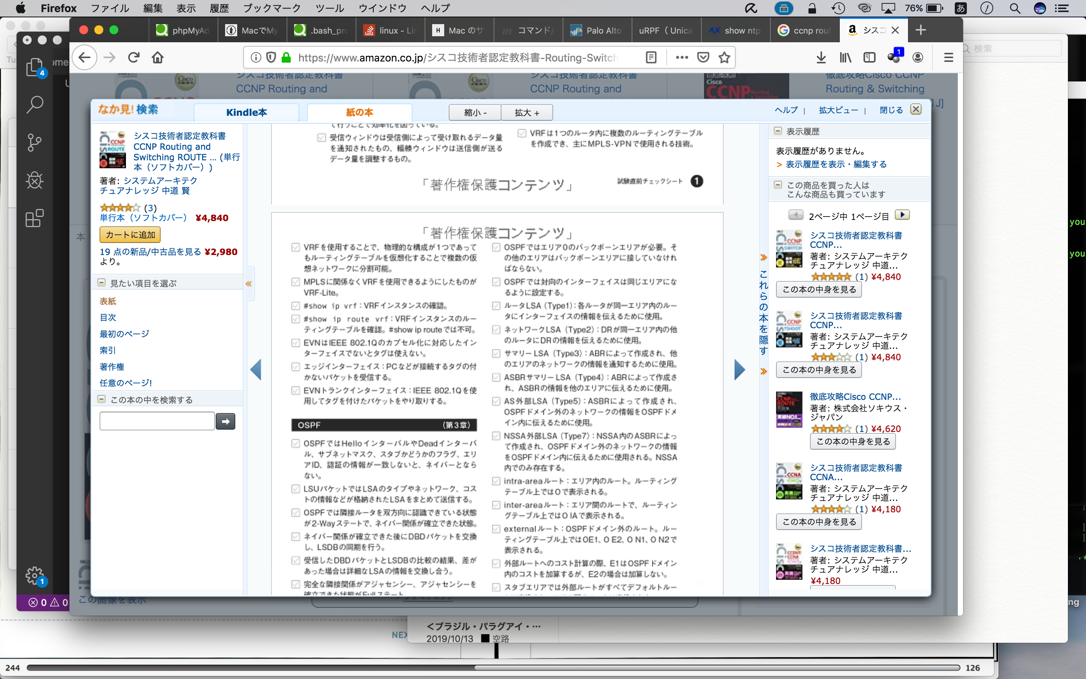Open macOS Notification Center icon

(x=1061, y=8)
